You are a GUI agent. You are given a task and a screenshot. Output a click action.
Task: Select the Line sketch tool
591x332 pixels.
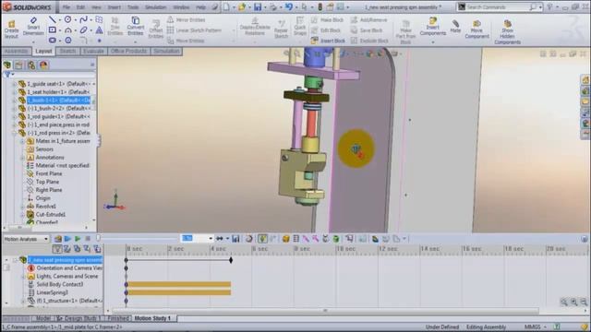click(x=53, y=19)
